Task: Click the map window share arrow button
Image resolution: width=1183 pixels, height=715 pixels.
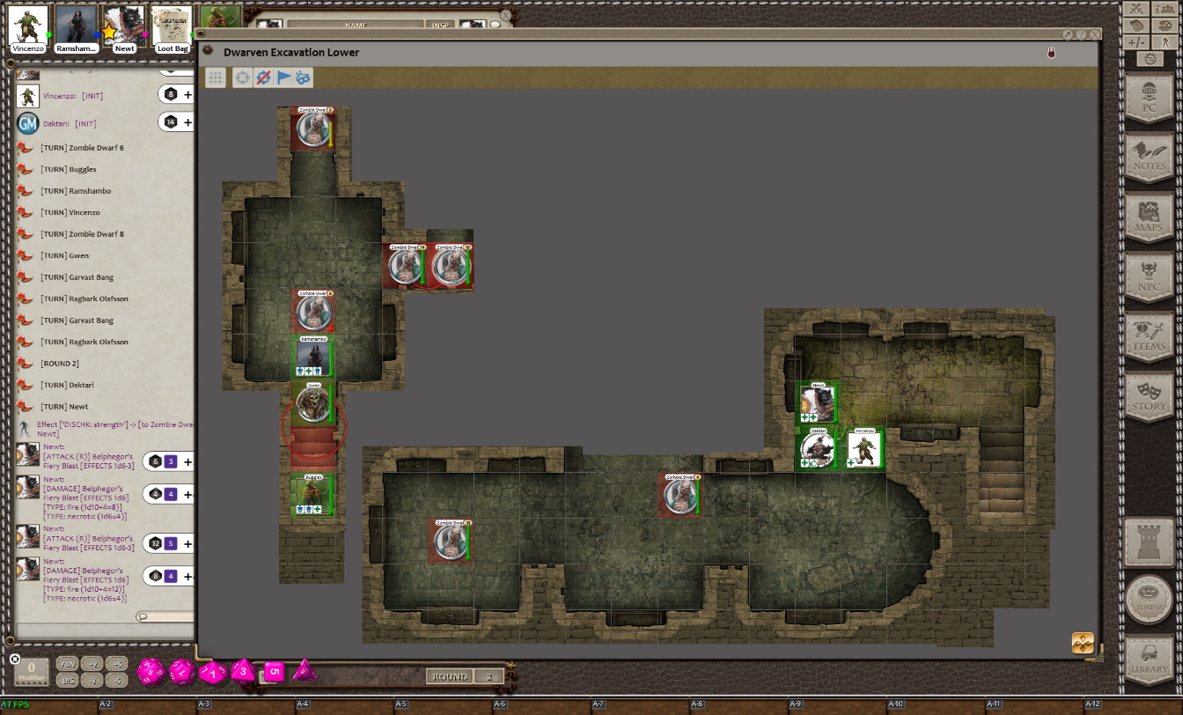Action: click(x=1067, y=34)
